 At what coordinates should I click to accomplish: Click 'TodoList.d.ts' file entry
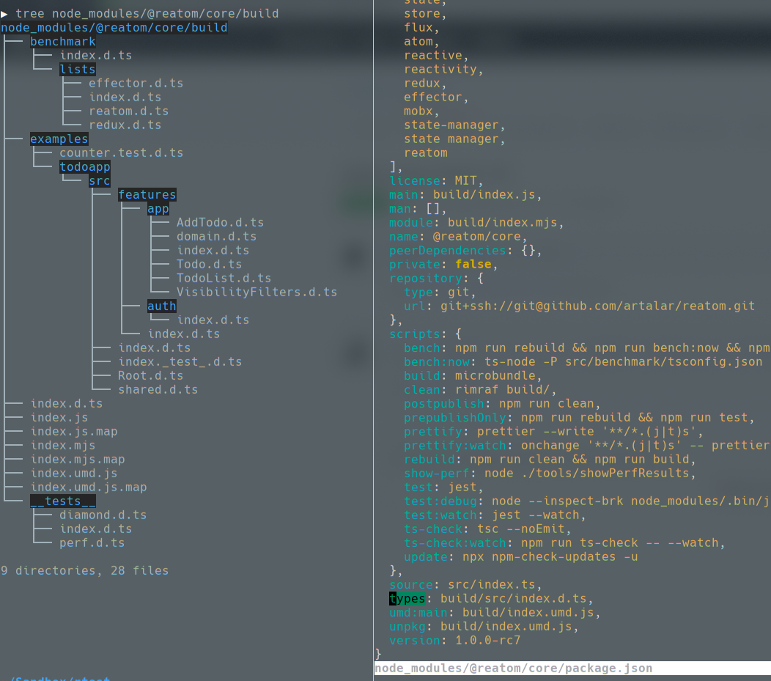224,279
